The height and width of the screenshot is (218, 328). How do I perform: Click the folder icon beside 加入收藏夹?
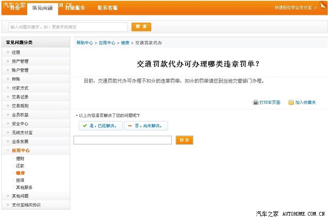tap(291, 102)
